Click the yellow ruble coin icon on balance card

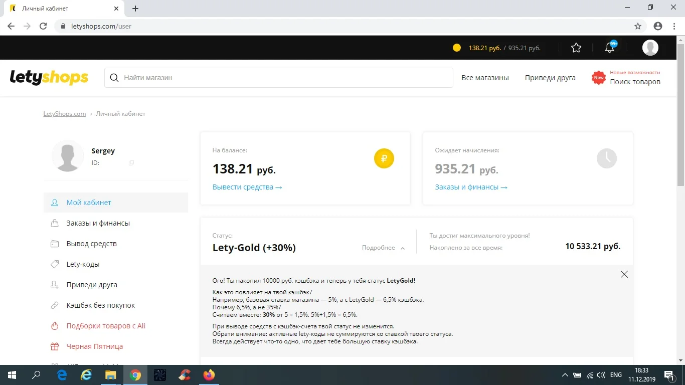tap(384, 158)
